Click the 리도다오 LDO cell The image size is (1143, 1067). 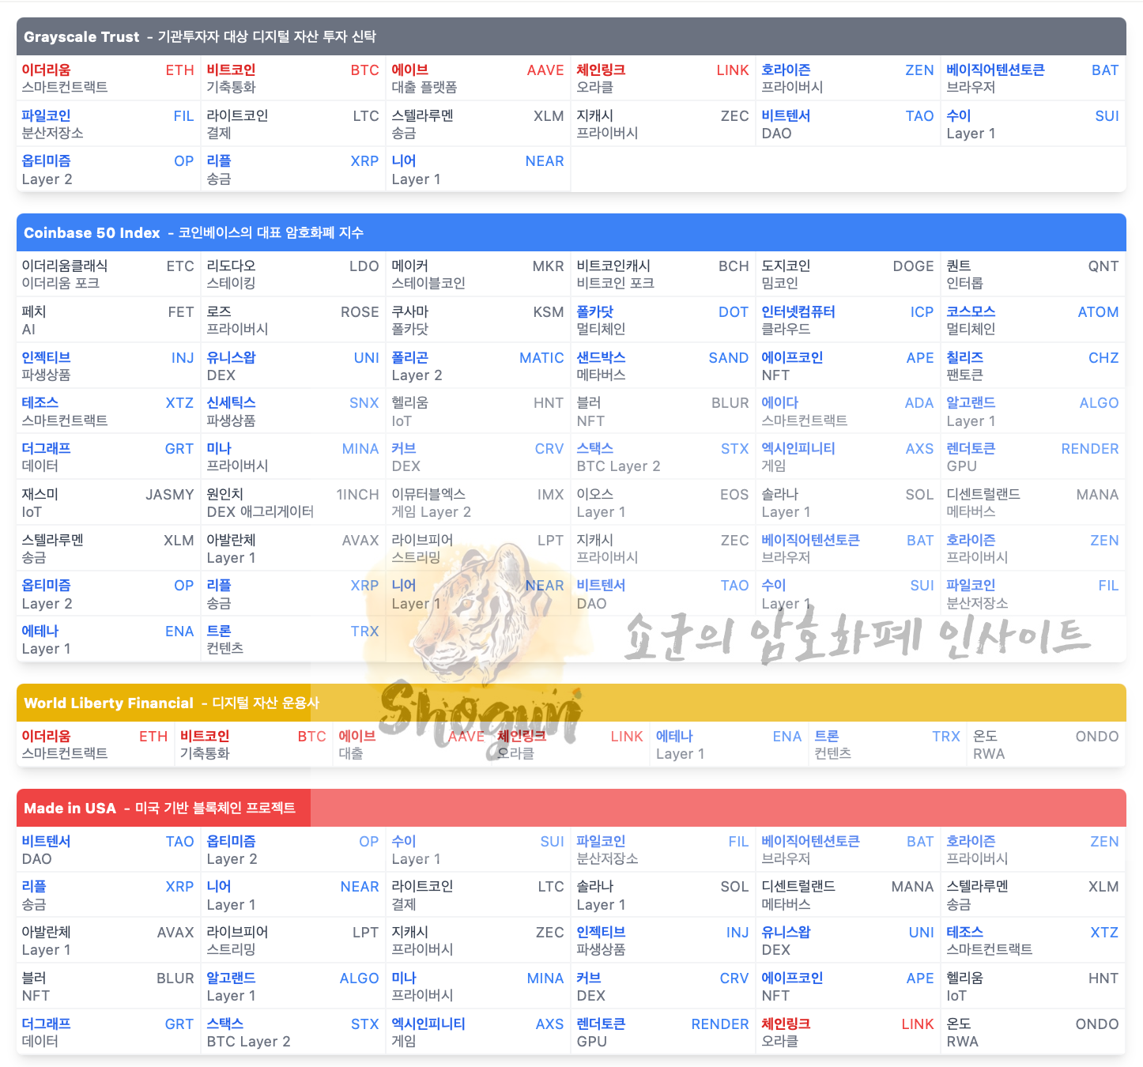[x=293, y=274]
